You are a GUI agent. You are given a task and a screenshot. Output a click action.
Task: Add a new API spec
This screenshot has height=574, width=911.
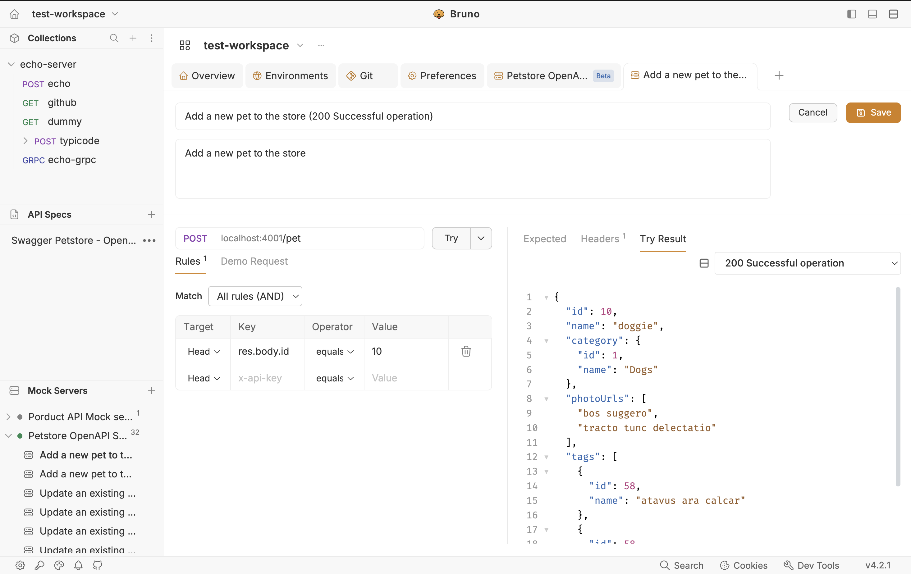point(151,214)
